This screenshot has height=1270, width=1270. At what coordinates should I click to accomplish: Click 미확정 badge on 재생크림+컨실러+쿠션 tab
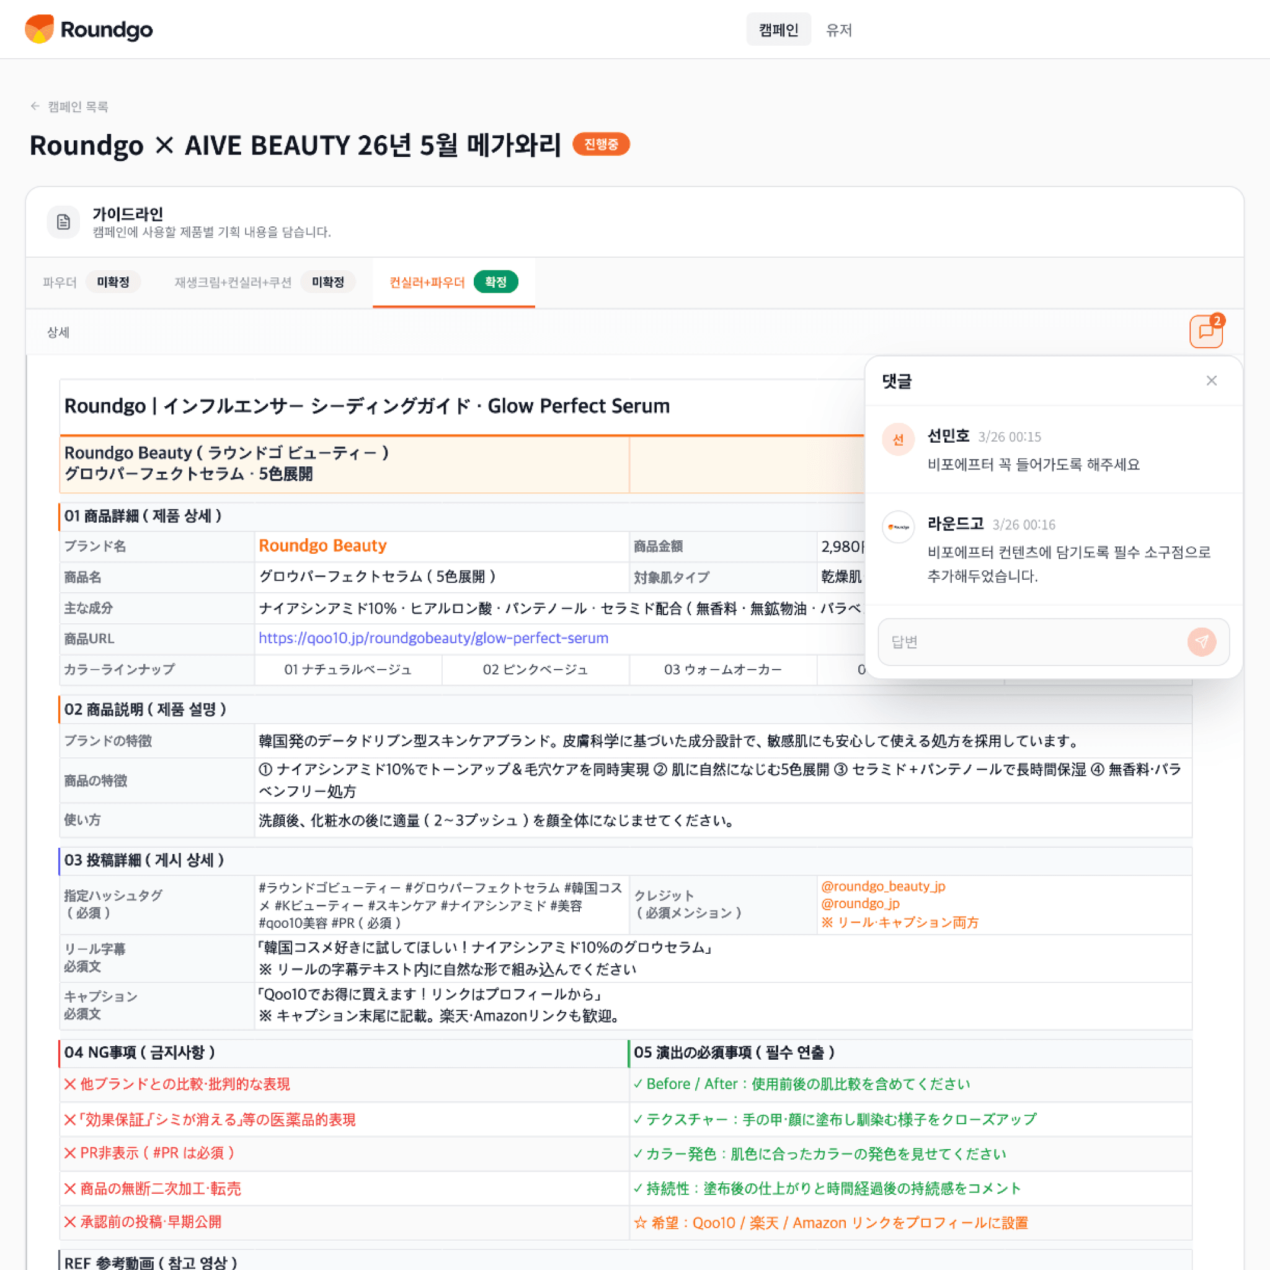(x=328, y=282)
